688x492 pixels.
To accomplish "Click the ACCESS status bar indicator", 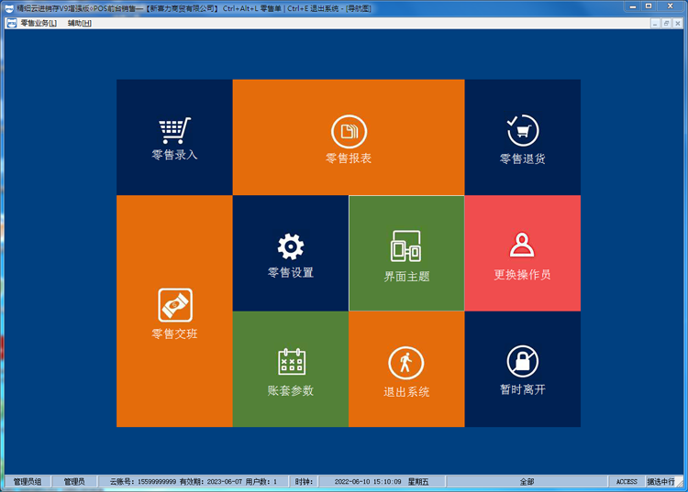I will [627, 482].
